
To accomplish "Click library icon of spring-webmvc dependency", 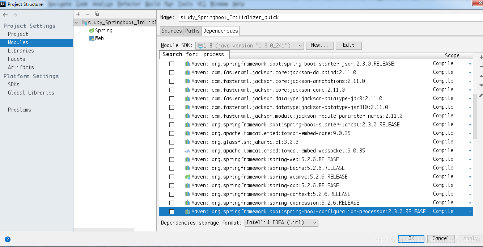I will pyautogui.click(x=187, y=177).
